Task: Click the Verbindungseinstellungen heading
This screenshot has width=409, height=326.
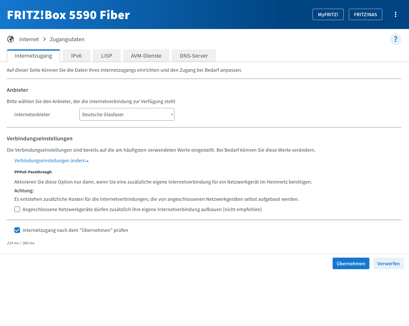Action: pos(40,139)
